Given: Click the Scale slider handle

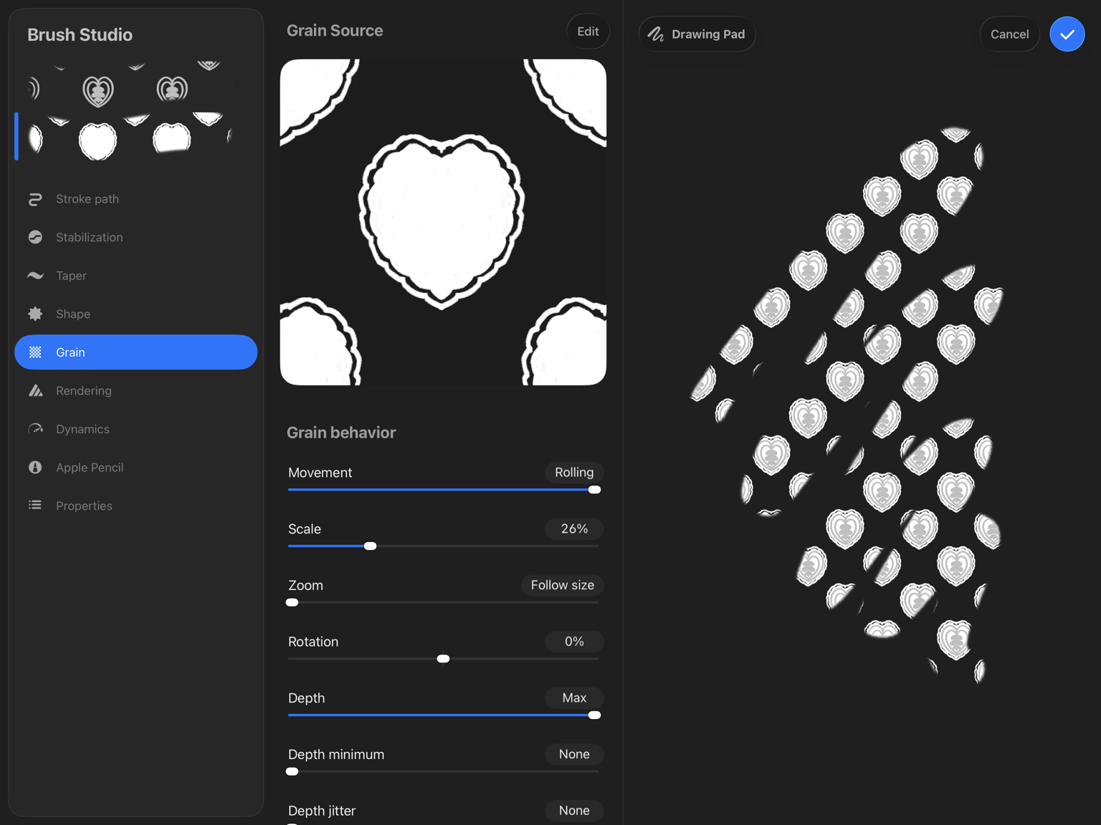Looking at the screenshot, I should click(370, 546).
